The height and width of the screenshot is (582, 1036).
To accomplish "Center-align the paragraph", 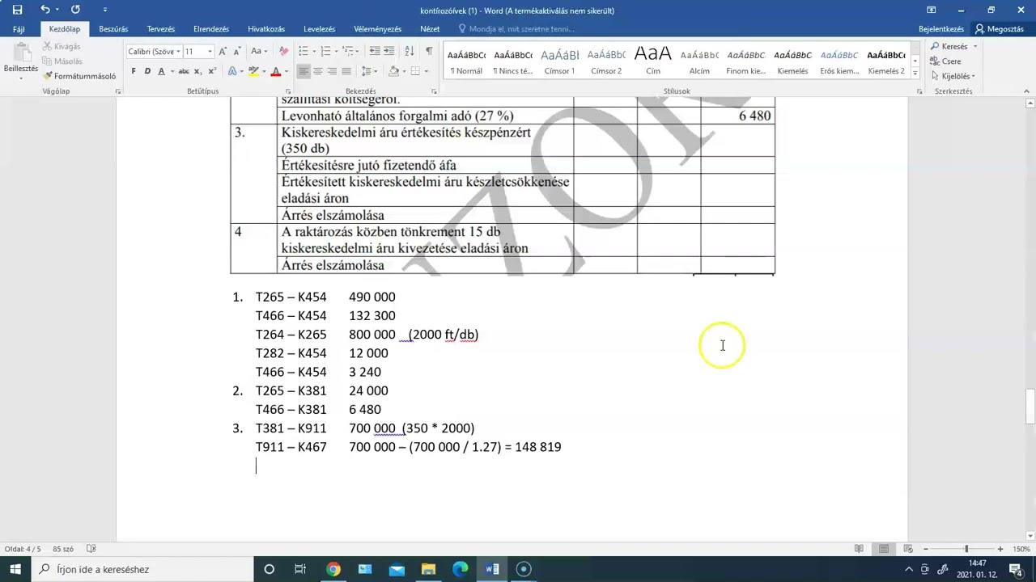I will (317, 71).
